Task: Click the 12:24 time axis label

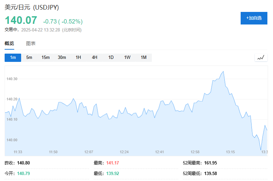Action: point(124,152)
